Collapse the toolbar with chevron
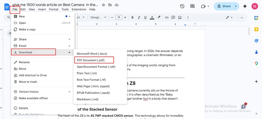The width and height of the screenshot is (262, 119). click(242, 18)
